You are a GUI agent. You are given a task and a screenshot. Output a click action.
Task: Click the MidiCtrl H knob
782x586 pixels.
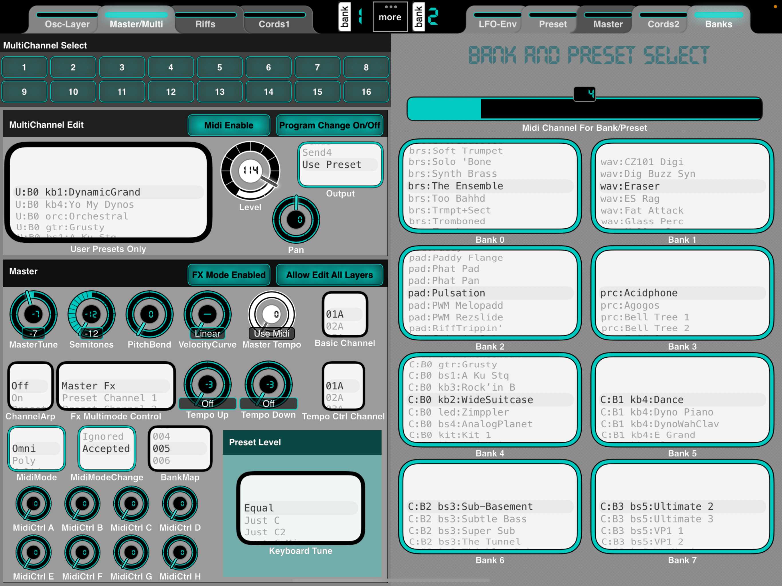180,553
